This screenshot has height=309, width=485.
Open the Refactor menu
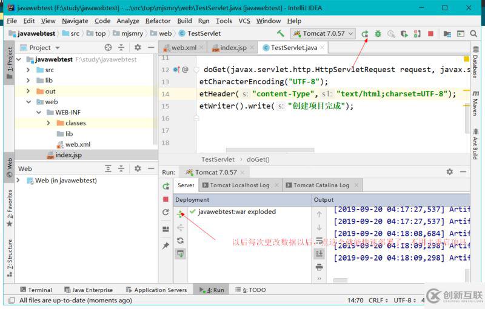(x=158, y=21)
